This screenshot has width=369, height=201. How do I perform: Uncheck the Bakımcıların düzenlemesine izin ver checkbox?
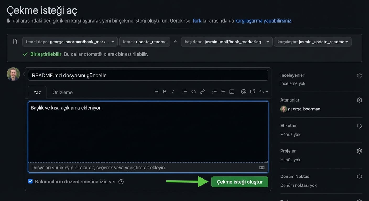click(x=30, y=181)
